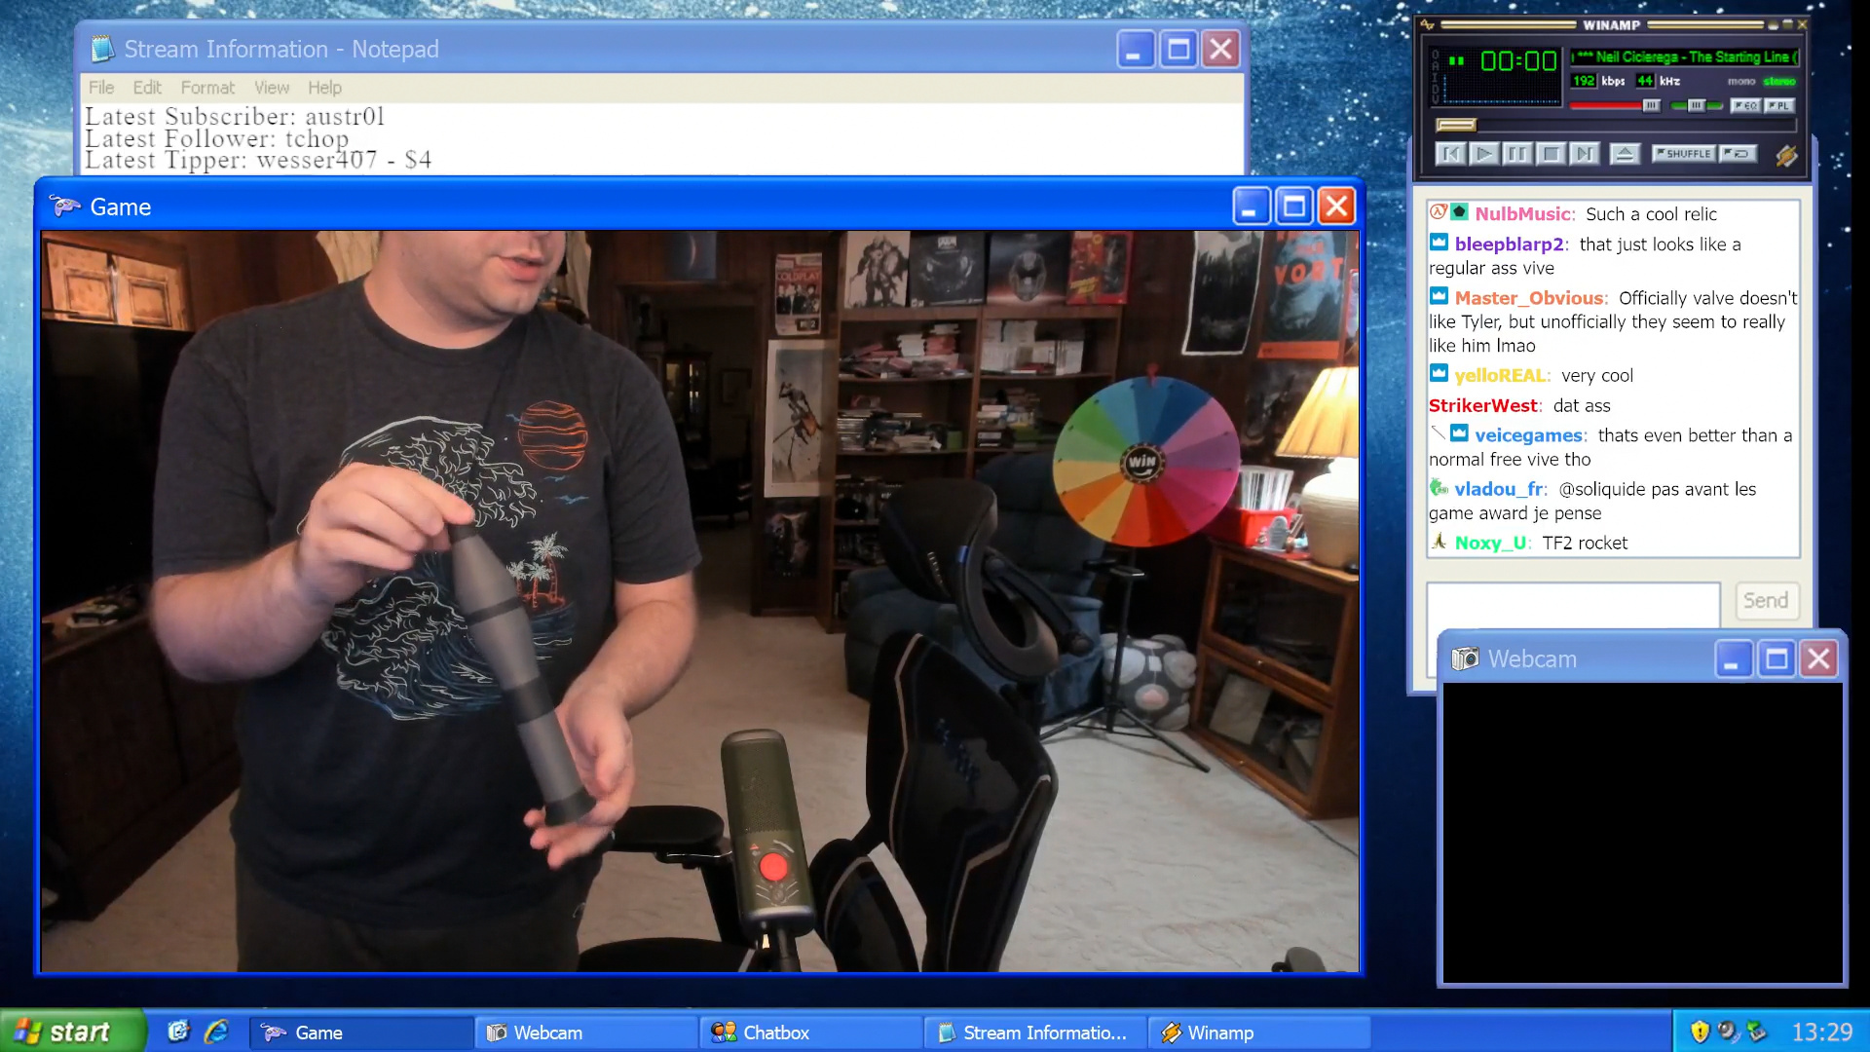Screen dimensions: 1870x1052
Task: Click the Winamp eject button
Action: (x=1625, y=154)
